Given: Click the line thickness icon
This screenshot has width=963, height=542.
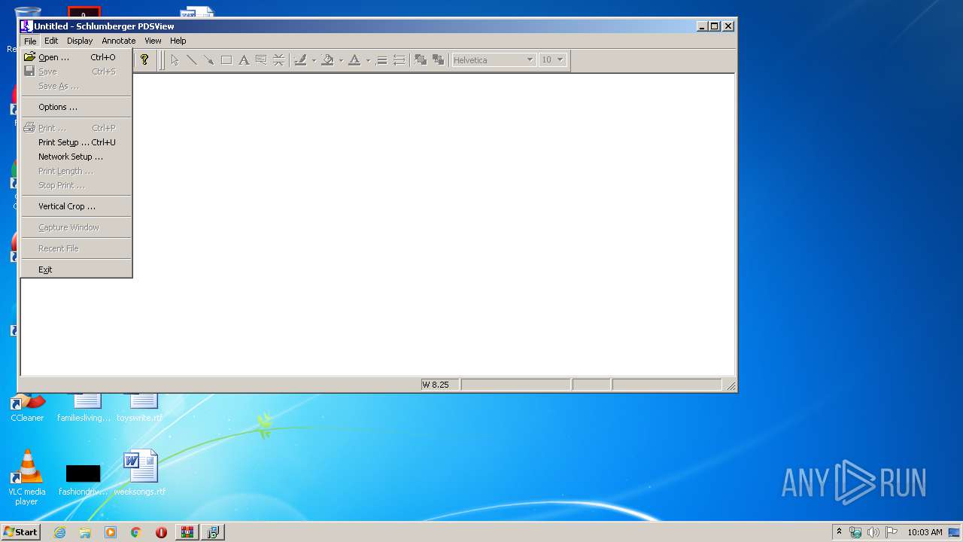Looking at the screenshot, I should 381,59.
